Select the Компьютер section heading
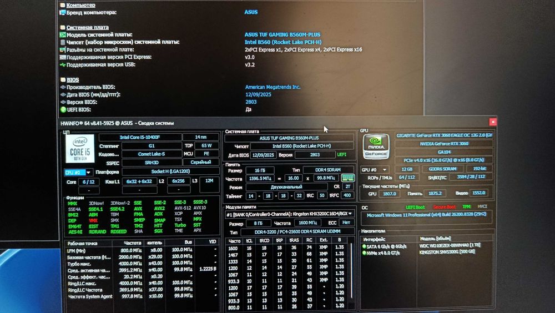The height and width of the screenshot is (313, 555). (x=80, y=5)
